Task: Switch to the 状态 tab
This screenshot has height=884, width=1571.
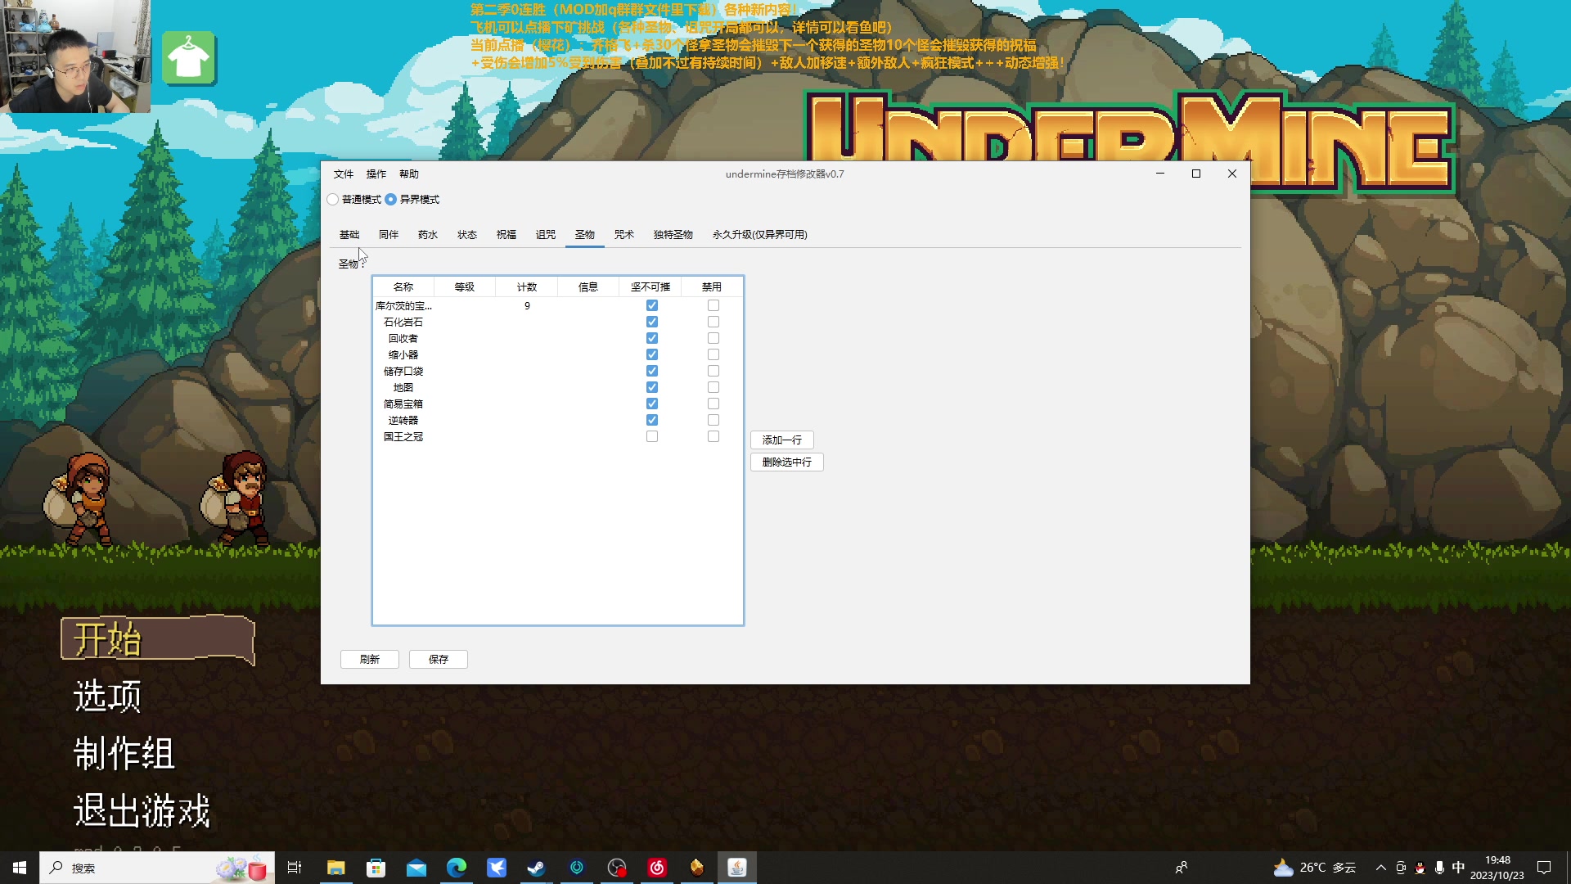Action: coord(467,235)
